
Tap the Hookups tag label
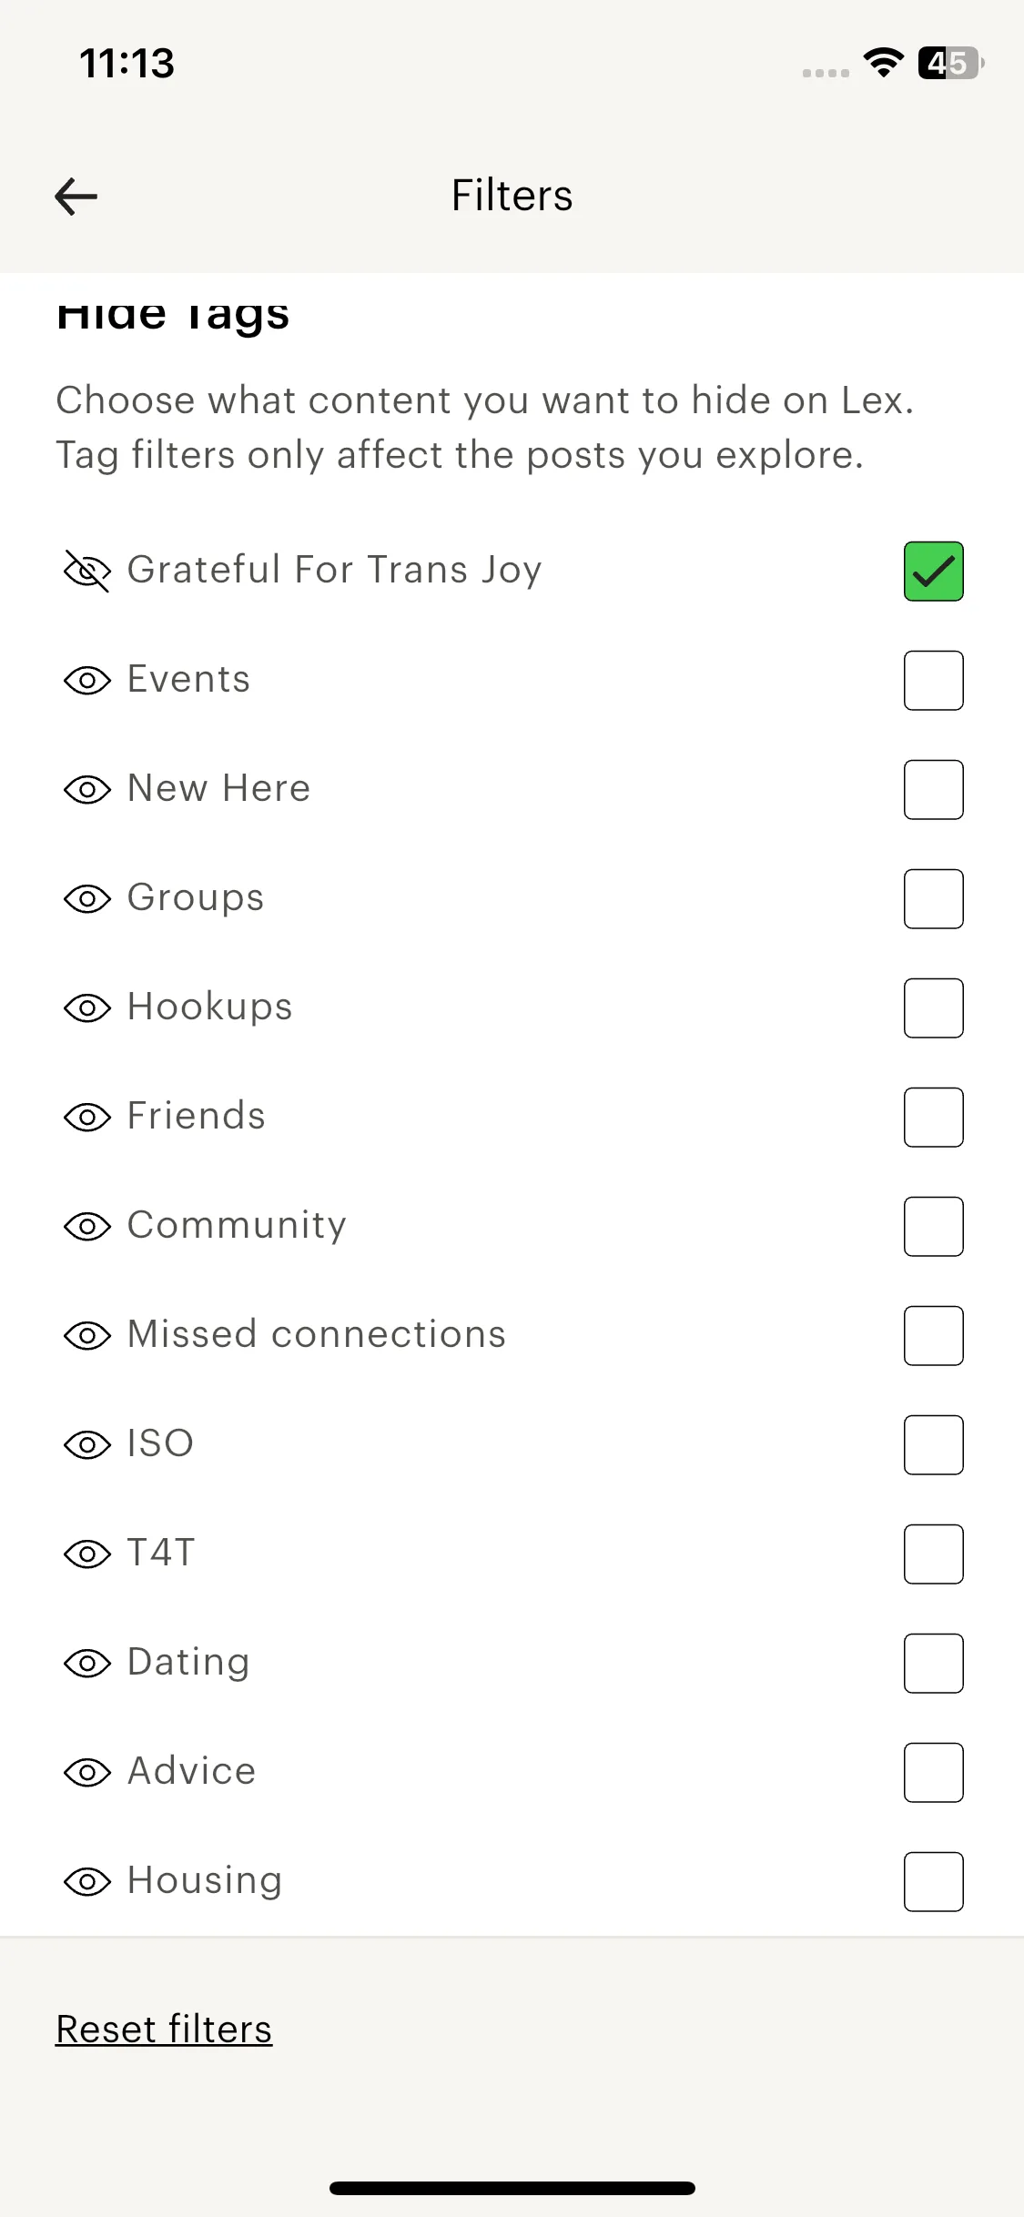[x=209, y=1007]
